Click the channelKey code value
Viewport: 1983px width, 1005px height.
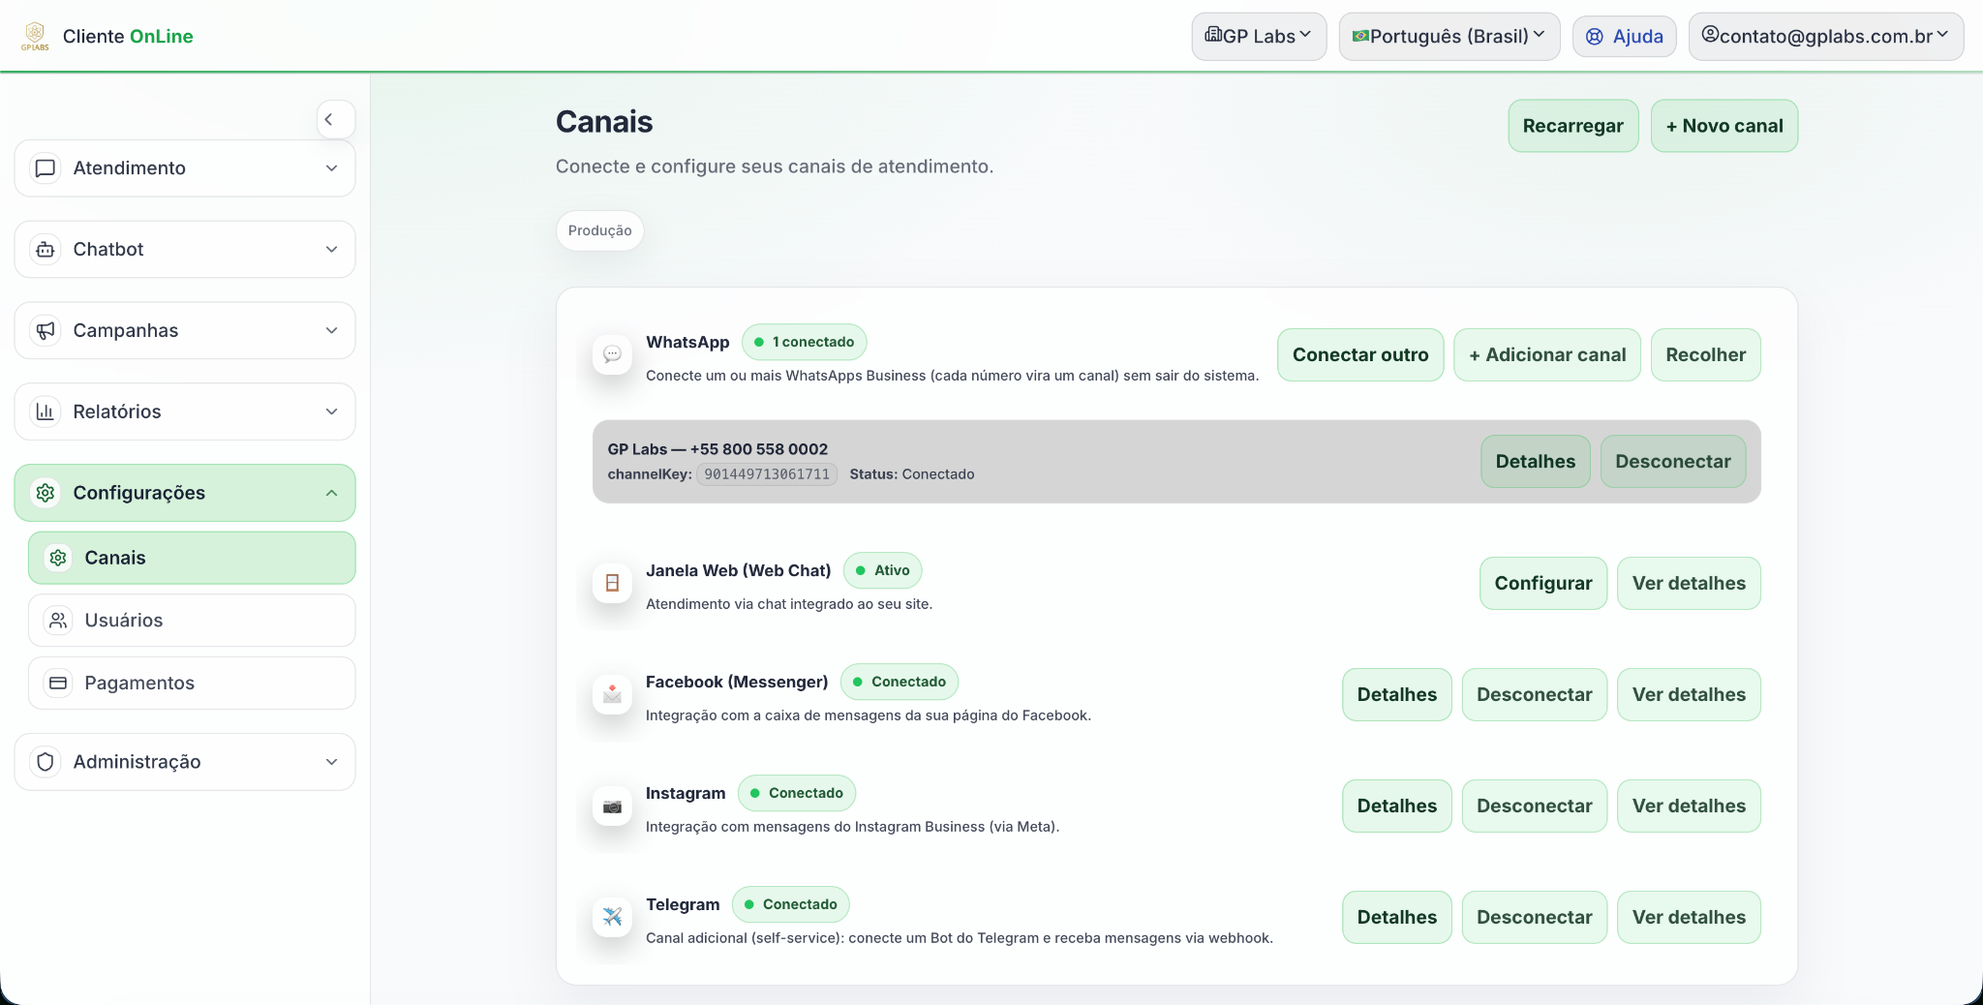[x=766, y=474]
